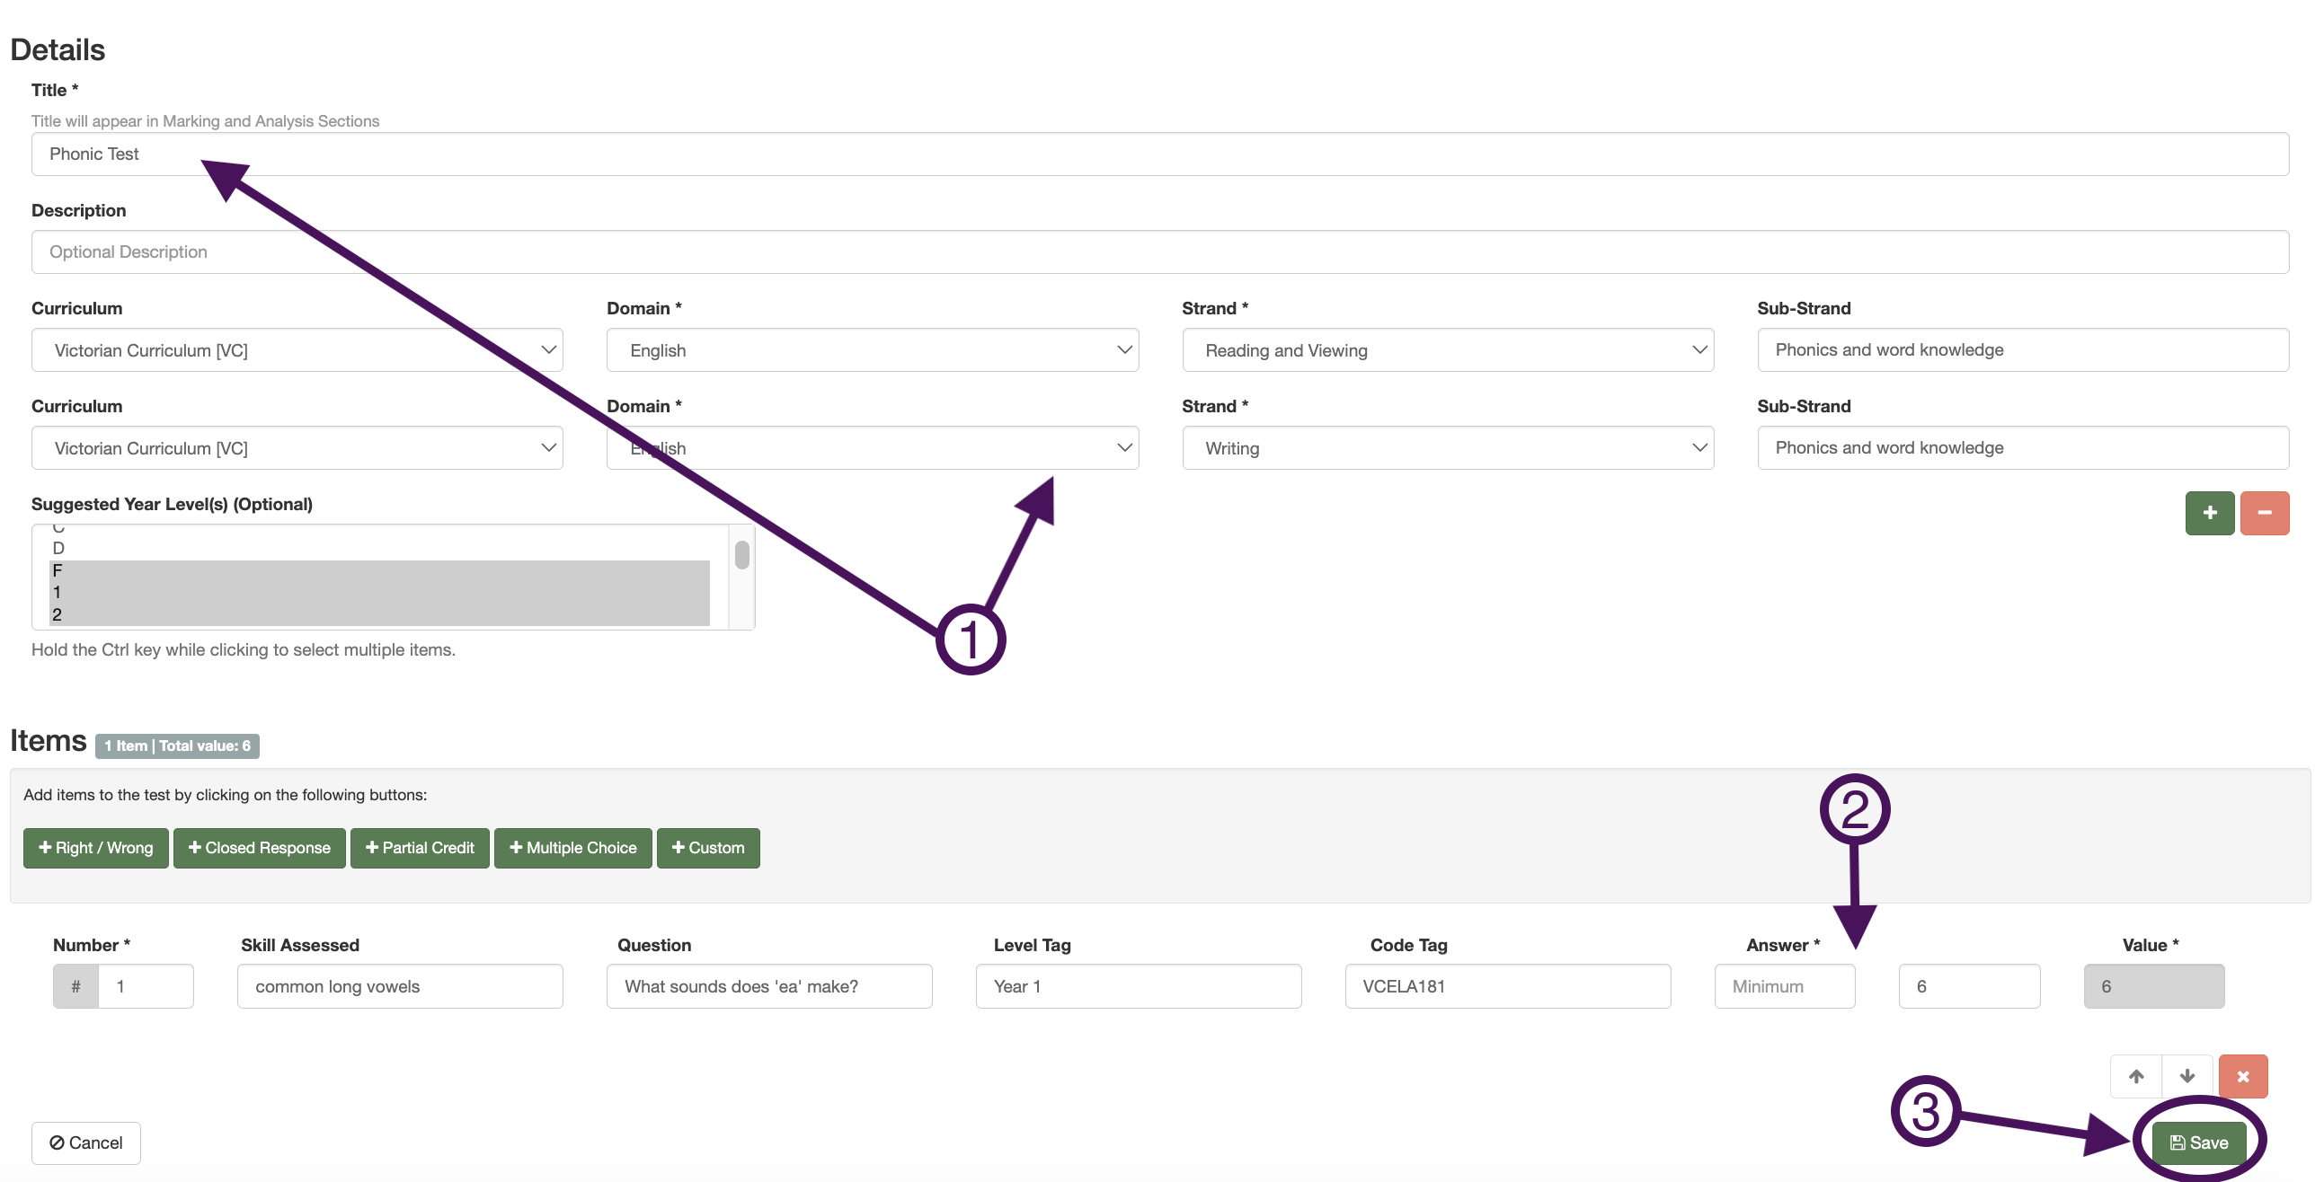Expand the Reading and Viewing strand dropdown
2324x1182 pixels.
(x=1447, y=349)
